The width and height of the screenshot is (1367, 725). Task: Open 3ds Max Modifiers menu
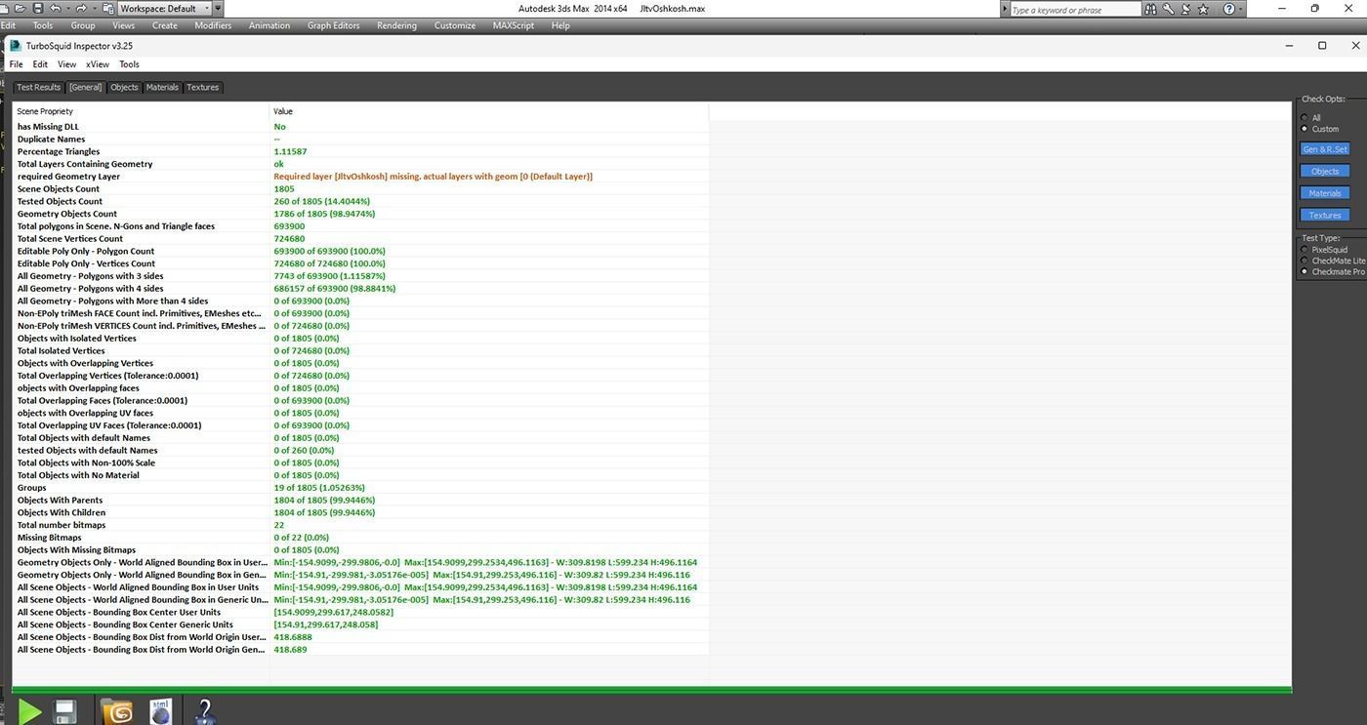click(x=213, y=25)
